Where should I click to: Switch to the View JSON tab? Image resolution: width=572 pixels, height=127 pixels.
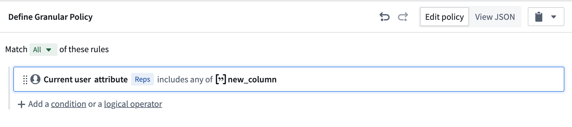coord(495,17)
